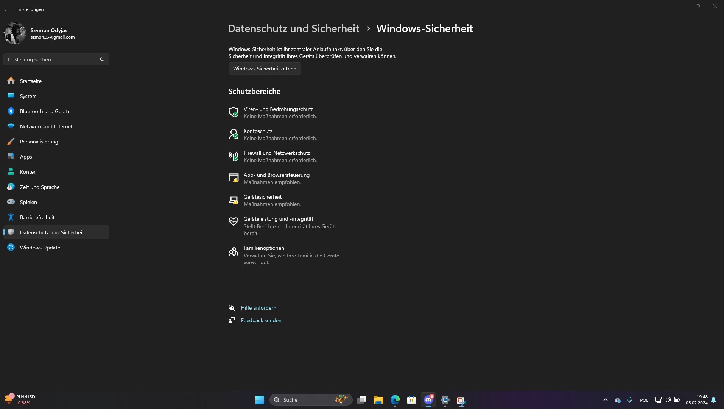This screenshot has height=410, width=724.
Task: Open the Windows Start menu
Action: pyautogui.click(x=260, y=400)
